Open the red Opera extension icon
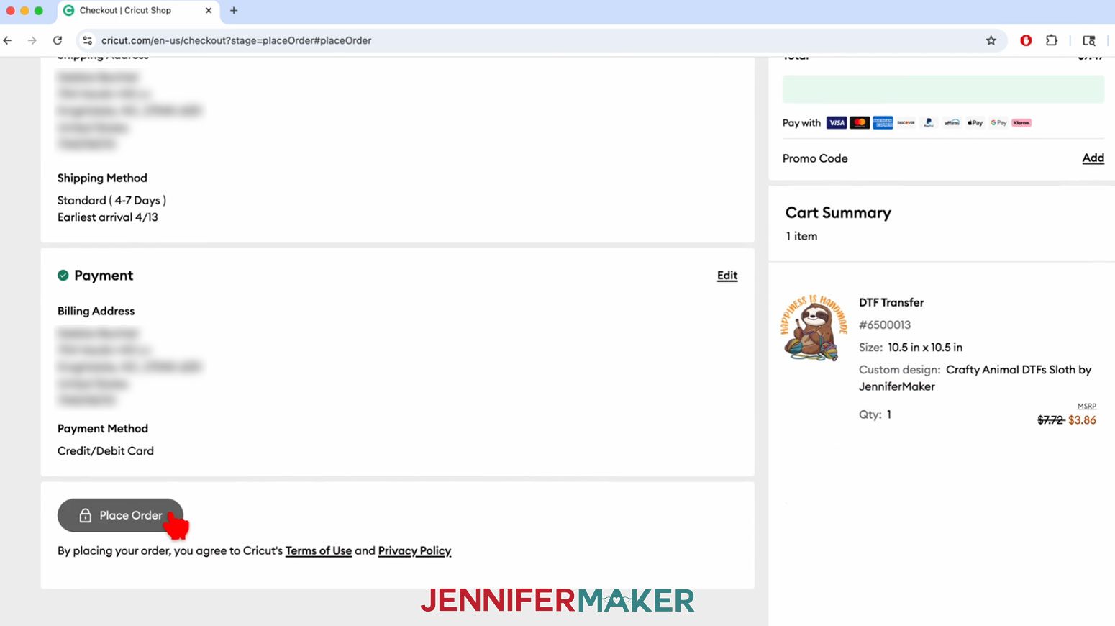 pyautogui.click(x=1026, y=40)
